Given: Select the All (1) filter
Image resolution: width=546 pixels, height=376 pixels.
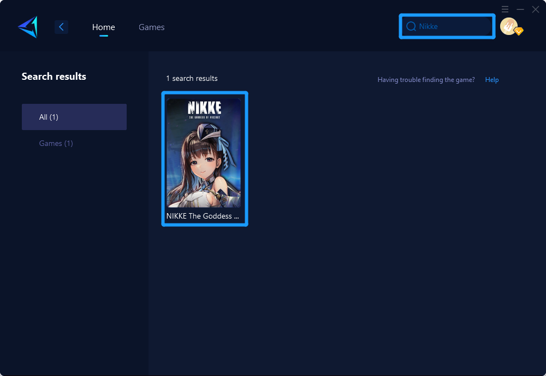Looking at the screenshot, I should [74, 117].
